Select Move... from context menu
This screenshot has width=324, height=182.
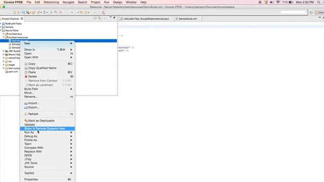point(48,93)
